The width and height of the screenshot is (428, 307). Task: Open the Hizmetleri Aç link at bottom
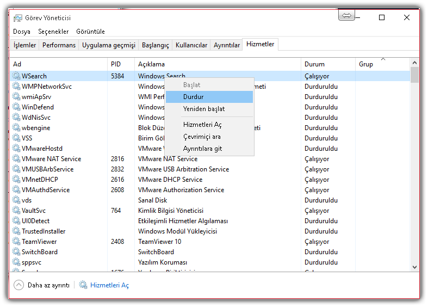(109, 285)
